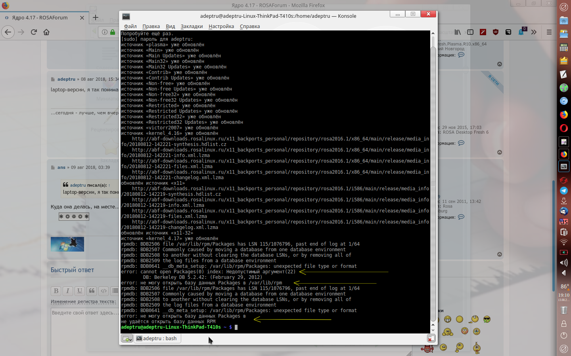Click the Konsole scrollbar up arrow
The width and height of the screenshot is (571, 356).
[x=433, y=34]
